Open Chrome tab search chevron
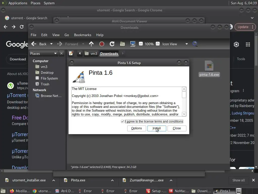Viewport: 258px width, 194px height. pyautogui.click(x=252, y=18)
